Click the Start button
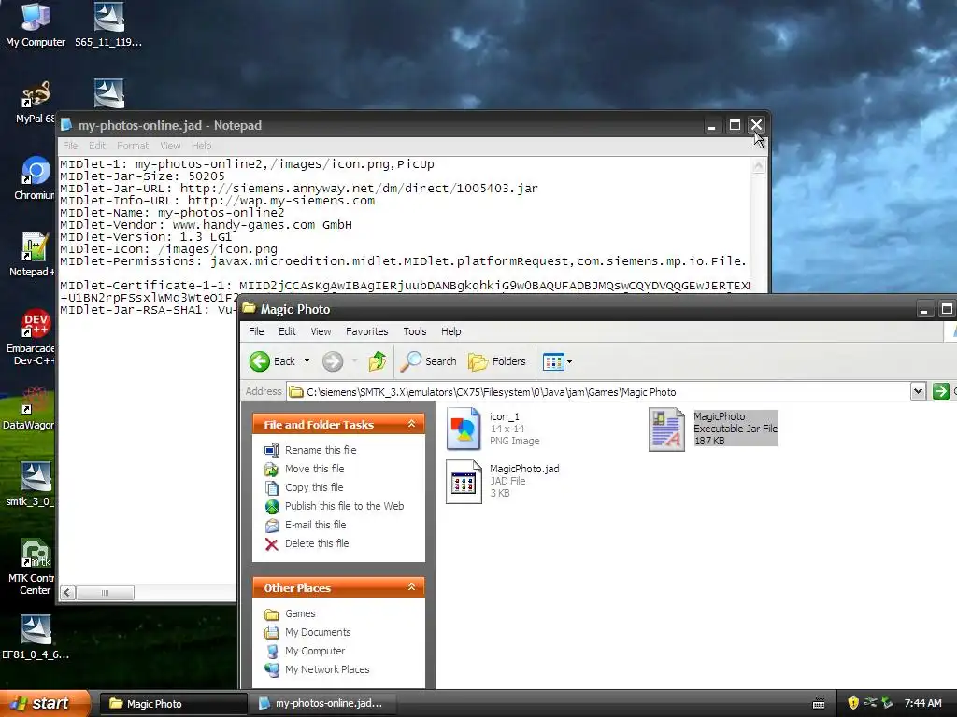The height and width of the screenshot is (717, 957). 45,703
